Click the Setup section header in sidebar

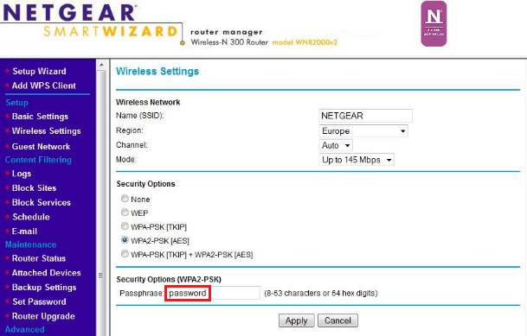click(16, 103)
